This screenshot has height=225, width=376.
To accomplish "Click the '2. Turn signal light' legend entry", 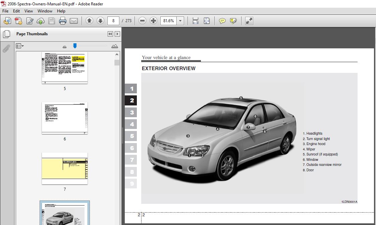I will point(316,139).
